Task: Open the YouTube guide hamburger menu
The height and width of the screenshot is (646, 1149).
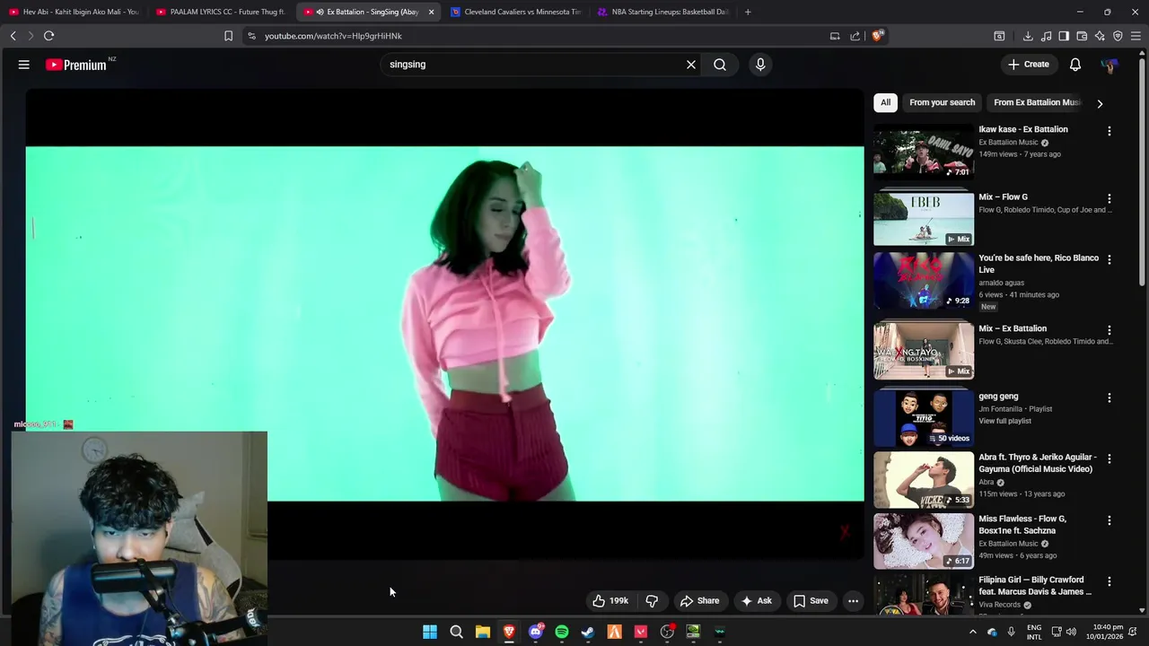Action: [24, 65]
